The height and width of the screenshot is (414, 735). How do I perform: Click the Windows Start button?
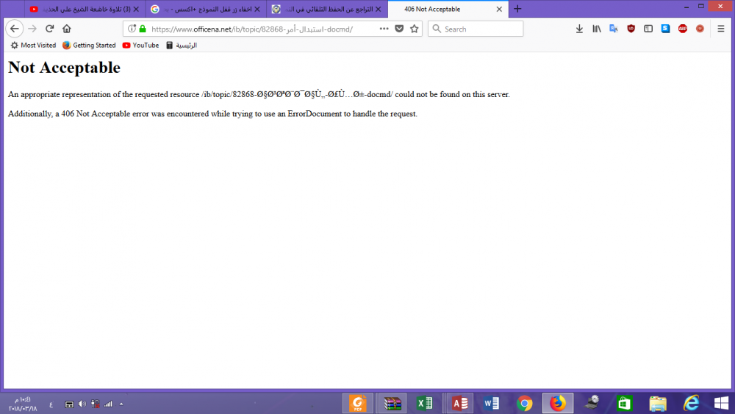722,403
